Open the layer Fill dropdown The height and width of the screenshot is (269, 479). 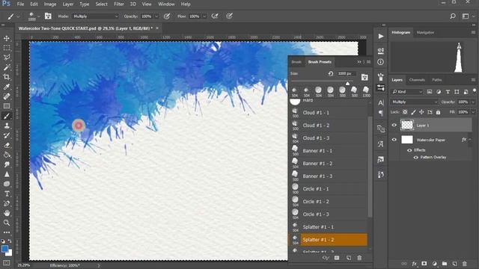473,112
